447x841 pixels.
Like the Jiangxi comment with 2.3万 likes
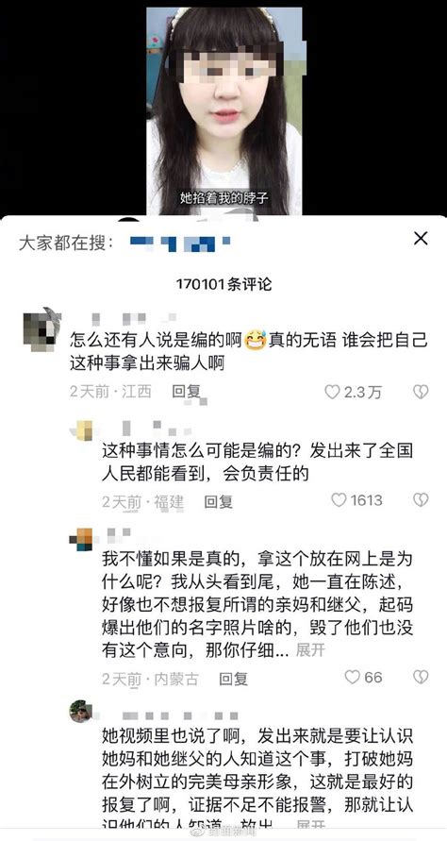pos(332,392)
